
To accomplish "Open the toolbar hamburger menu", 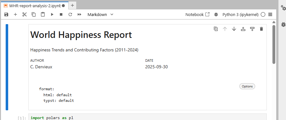I will [x=270, y=14].
